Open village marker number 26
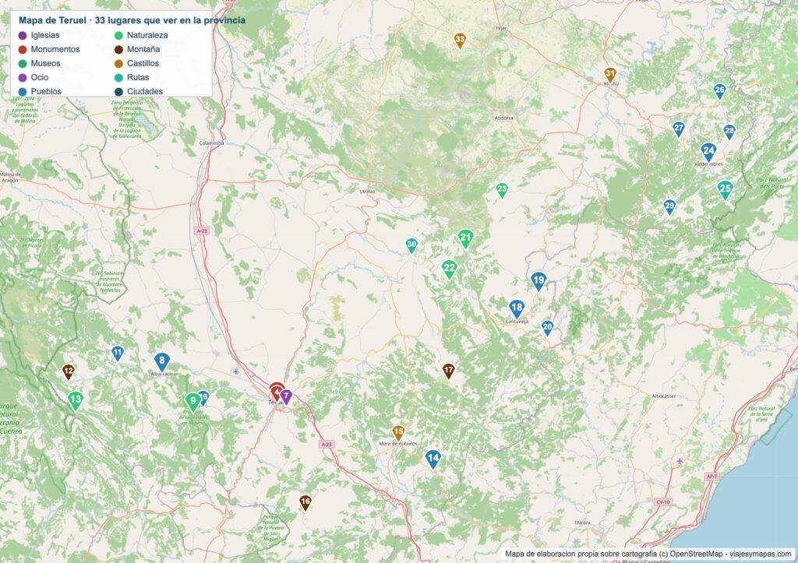This screenshot has width=798, height=563. click(x=719, y=91)
